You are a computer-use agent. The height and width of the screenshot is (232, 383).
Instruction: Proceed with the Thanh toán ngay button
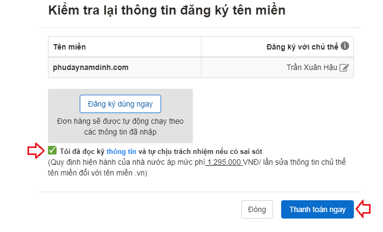(x=317, y=209)
